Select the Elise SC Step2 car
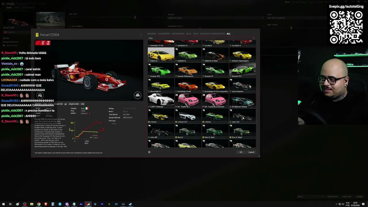368x207 pixels. point(242,132)
